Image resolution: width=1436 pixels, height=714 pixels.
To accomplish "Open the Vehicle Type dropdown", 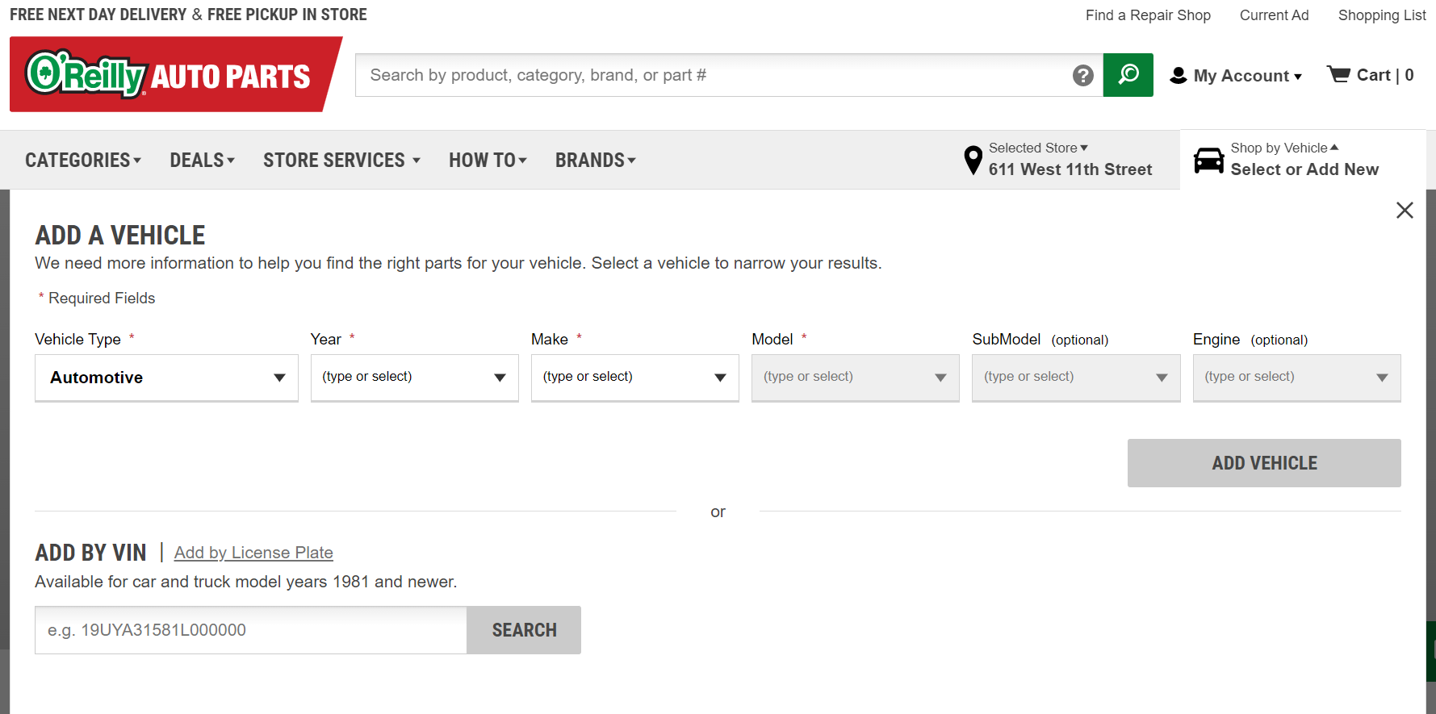I will (x=166, y=378).
